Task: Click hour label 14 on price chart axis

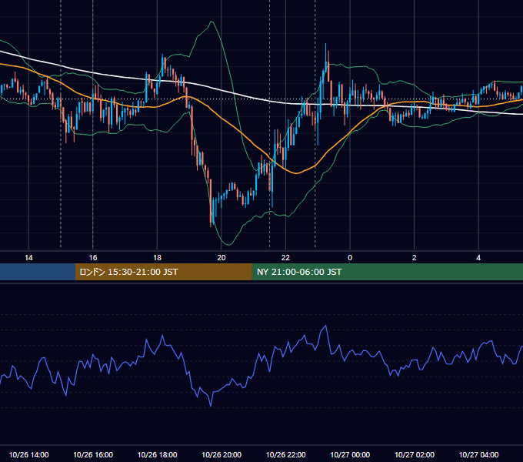Action: tap(28, 258)
